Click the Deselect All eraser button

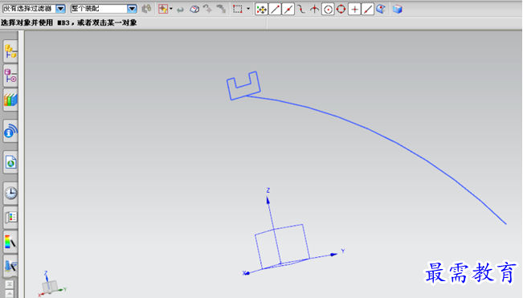pyautogui.click(x=194, y=10)
